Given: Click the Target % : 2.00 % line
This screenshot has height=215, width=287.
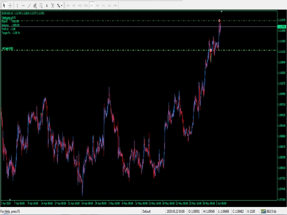Looking at the screenshot, I should coord(11,33).
